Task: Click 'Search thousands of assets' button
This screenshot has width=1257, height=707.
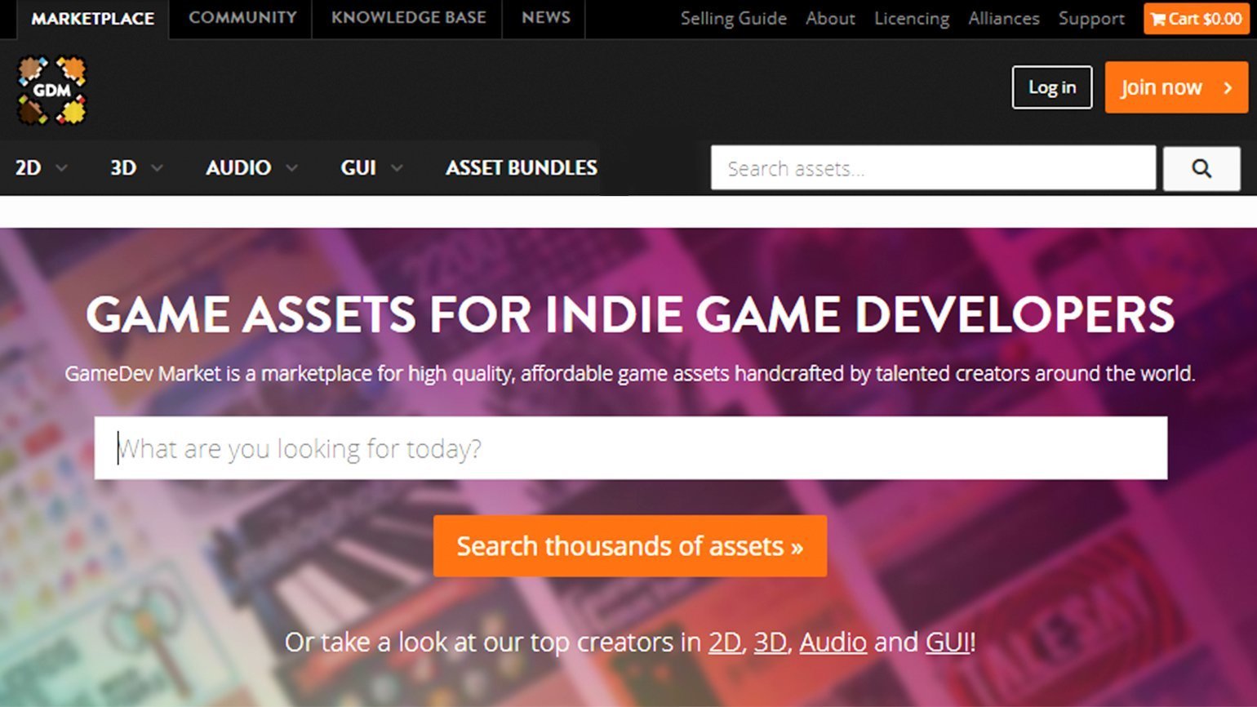Action: [x=630, y=546]
